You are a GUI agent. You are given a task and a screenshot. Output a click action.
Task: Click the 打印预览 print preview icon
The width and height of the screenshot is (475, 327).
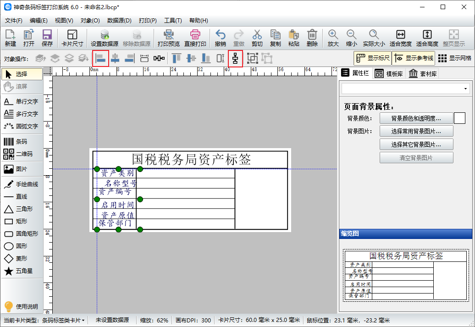168,38
